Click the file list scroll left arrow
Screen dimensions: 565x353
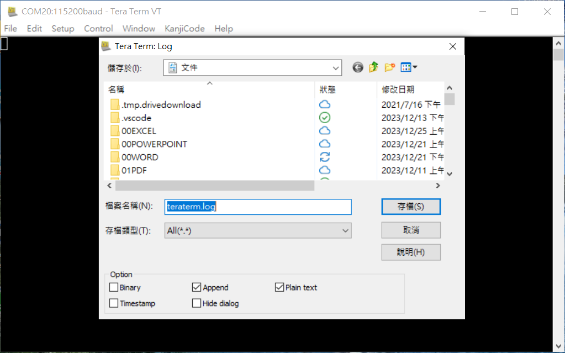(x=109, y=186)
